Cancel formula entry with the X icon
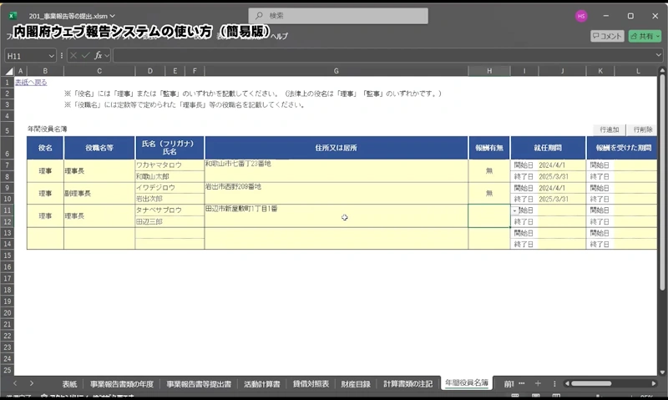Viewport: 668px width, 400px height. click(73, 55)
